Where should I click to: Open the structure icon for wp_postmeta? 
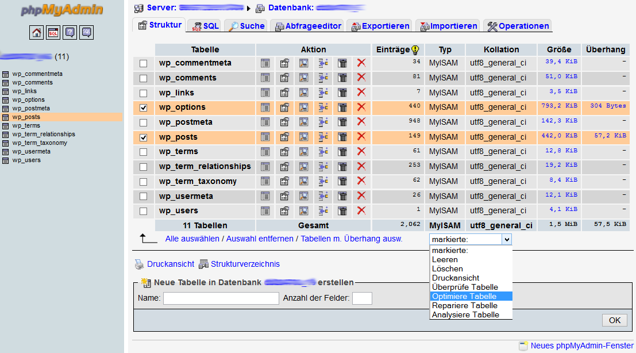coord(284,122)
